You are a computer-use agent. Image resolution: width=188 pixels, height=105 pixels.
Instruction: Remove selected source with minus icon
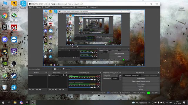pyautogui.click(x=53, y=90)
